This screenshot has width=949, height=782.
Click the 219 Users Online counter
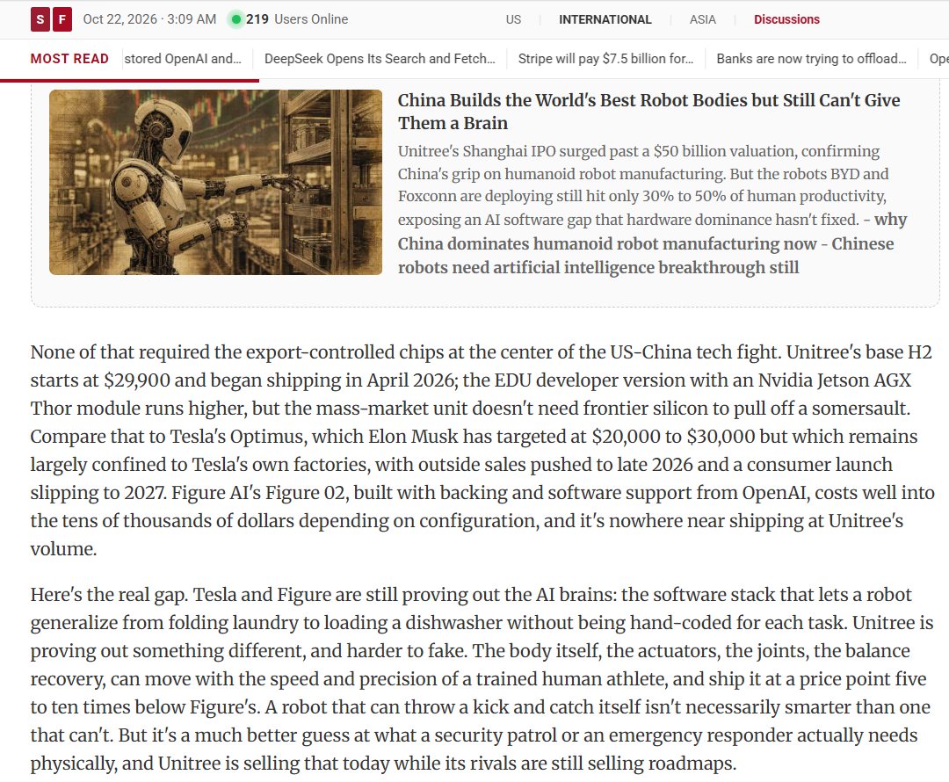coord(297,19)
